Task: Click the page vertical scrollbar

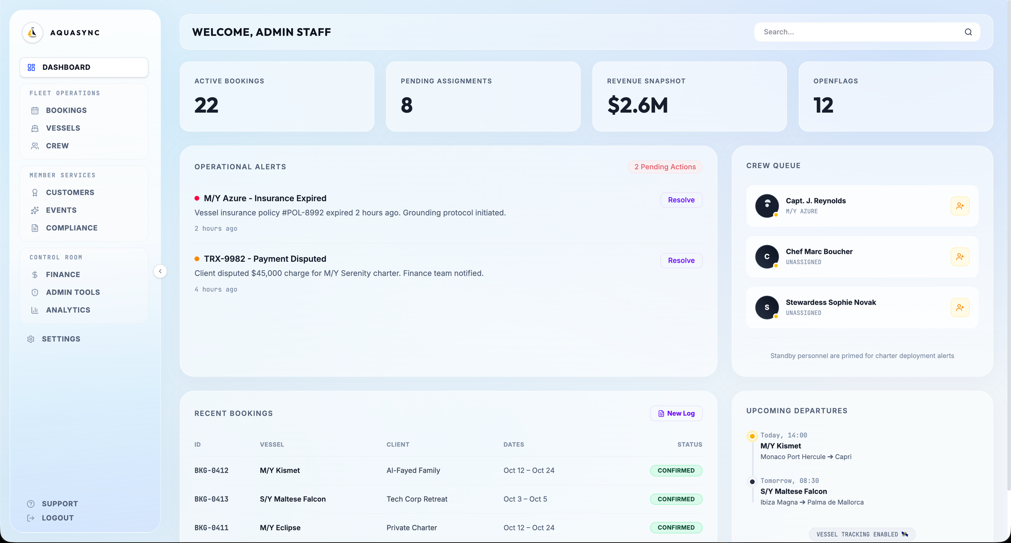Action: [1009, 246]
